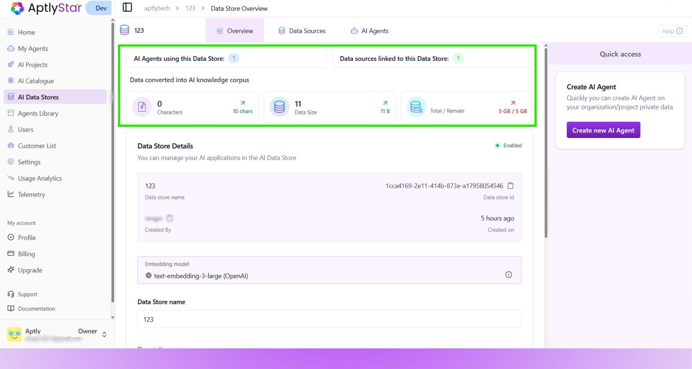Click '5 hours ago' created value
Viewport: 692px width, 369px height.
point(497,218)
